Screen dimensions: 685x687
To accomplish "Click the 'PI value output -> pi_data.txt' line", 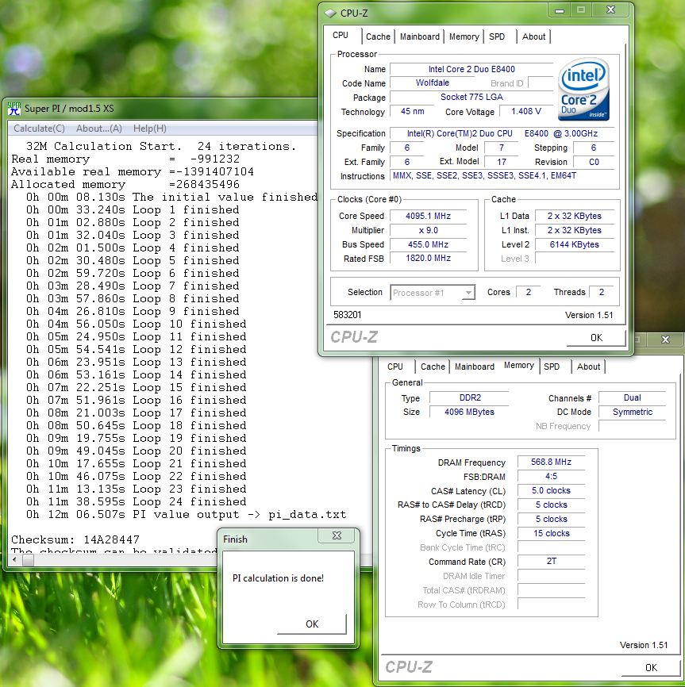I will 186,514.
